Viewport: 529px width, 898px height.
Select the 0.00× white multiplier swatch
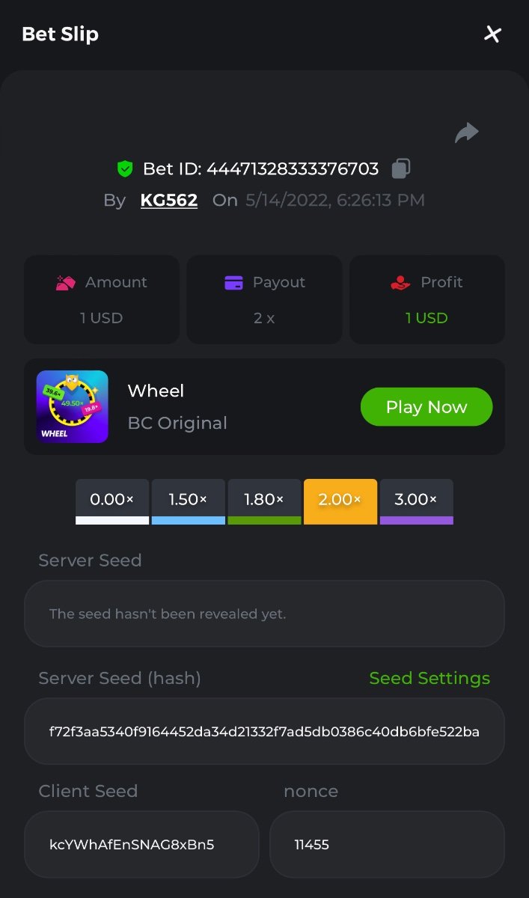[x=112, y=501]
